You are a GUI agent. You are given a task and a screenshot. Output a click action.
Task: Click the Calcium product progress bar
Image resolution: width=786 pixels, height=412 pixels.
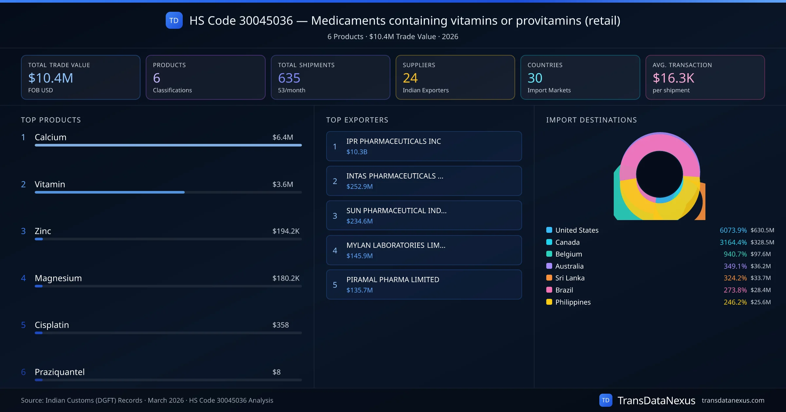[x=168, y=145]
